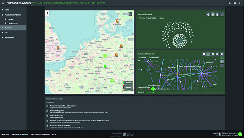Expand Personen-Netzwerk panel to fullscreen

click(222, 54)
